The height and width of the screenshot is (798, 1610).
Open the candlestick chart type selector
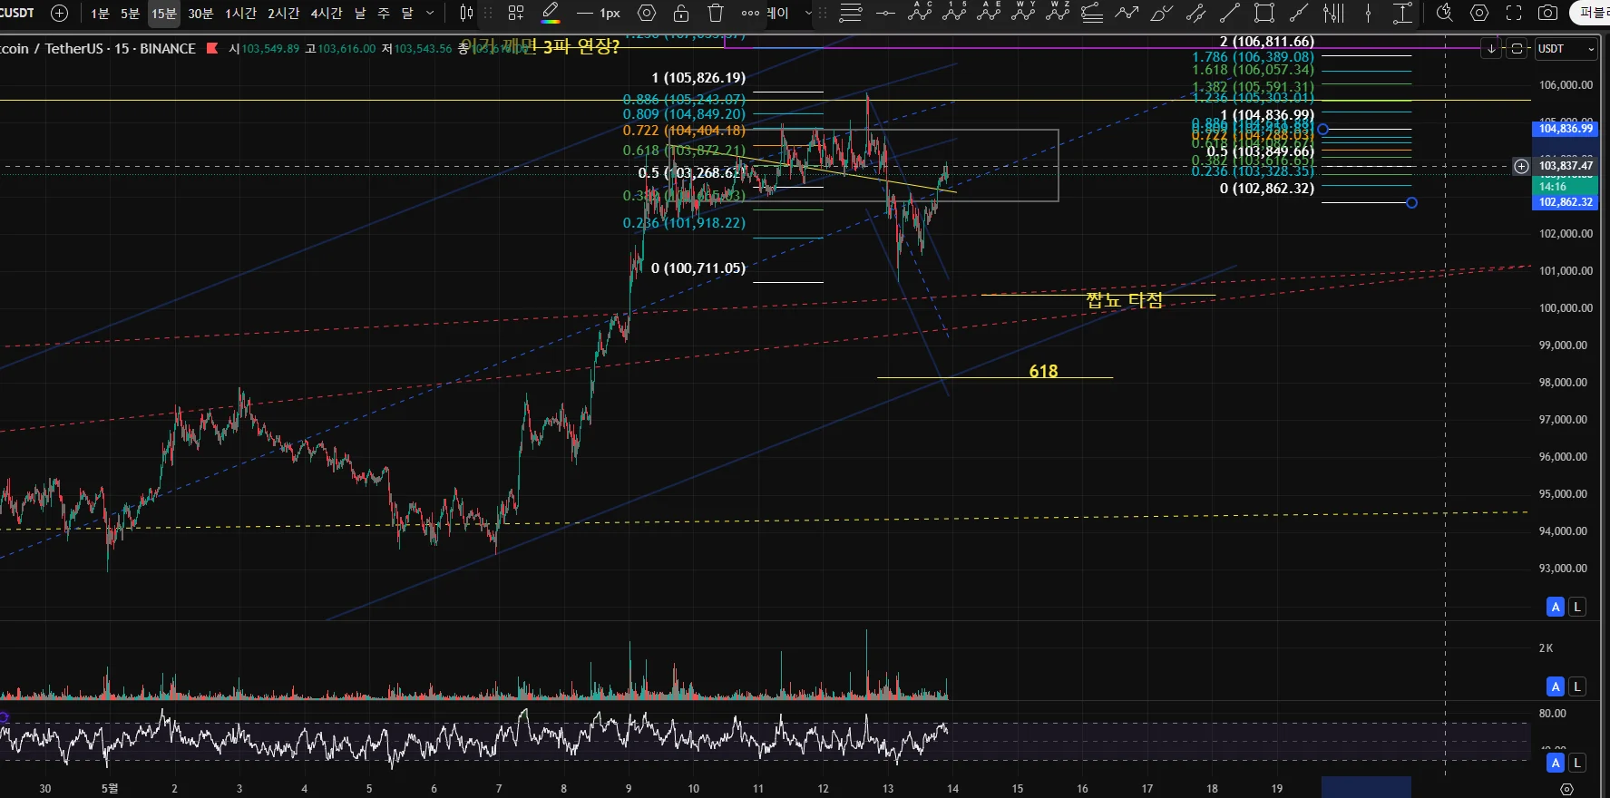click(466, 13)
